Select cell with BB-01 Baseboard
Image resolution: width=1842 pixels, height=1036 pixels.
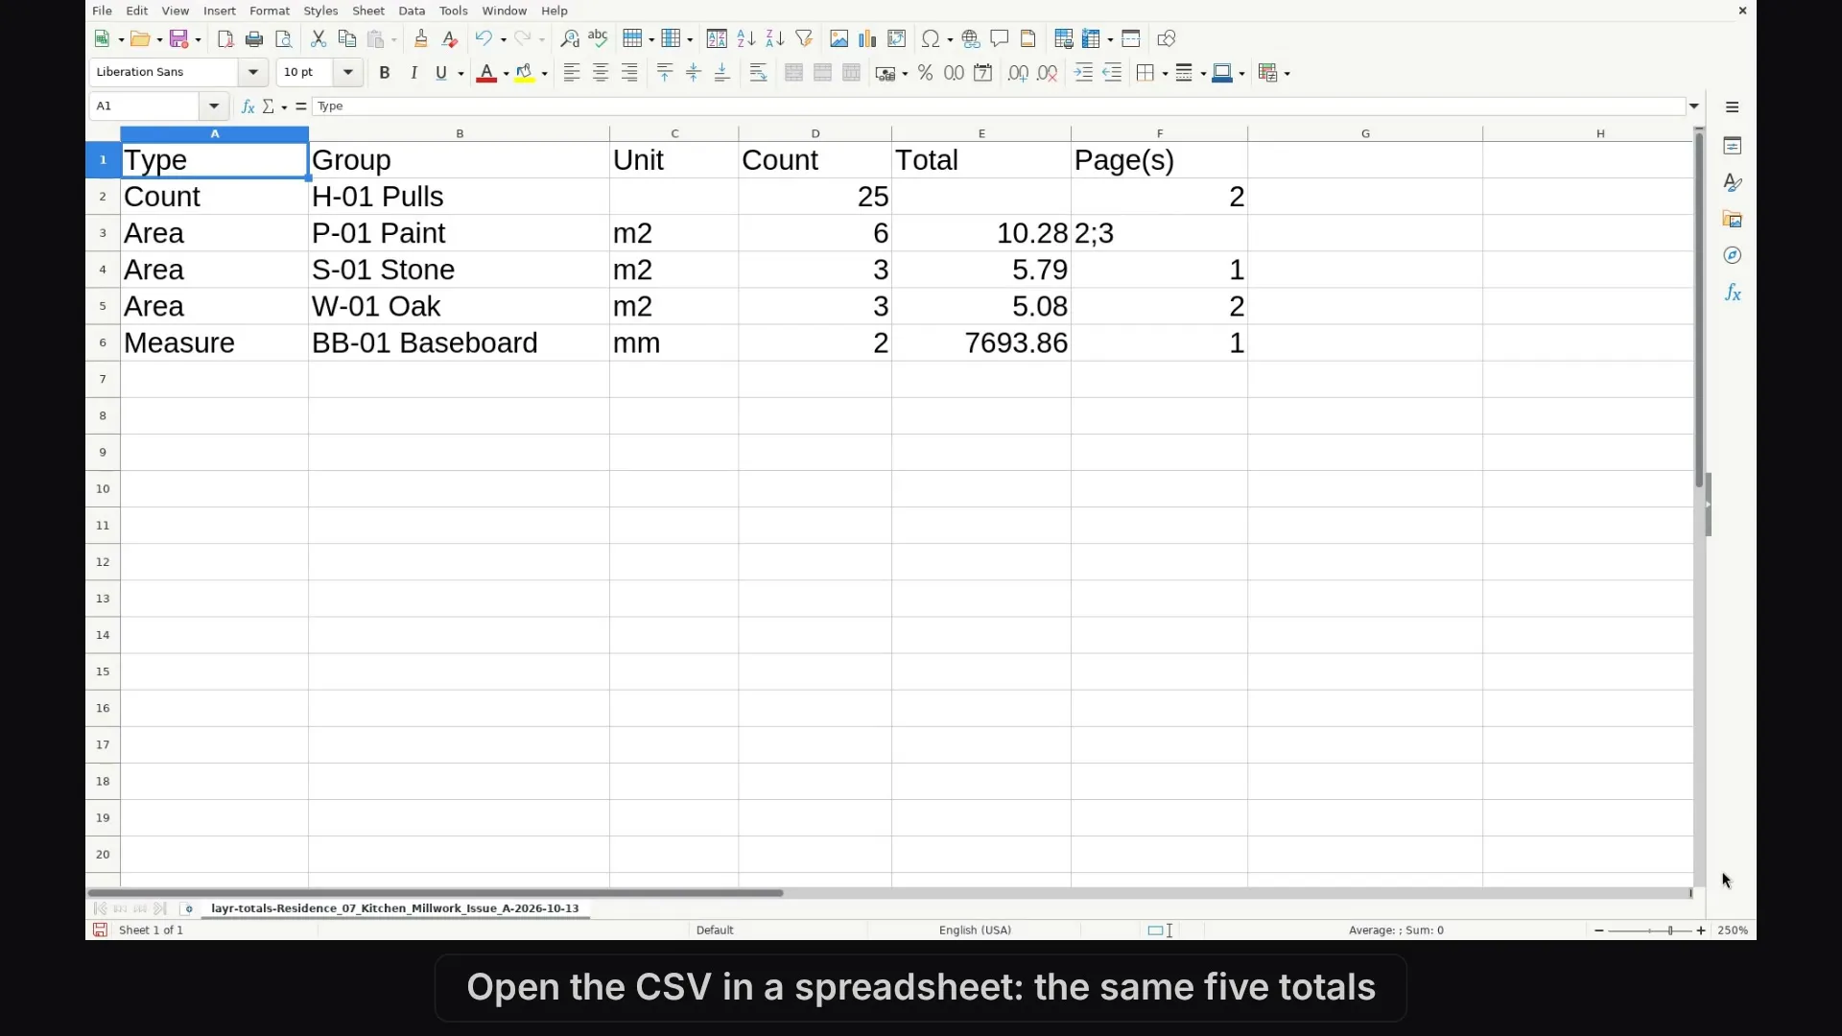point(459,342)
